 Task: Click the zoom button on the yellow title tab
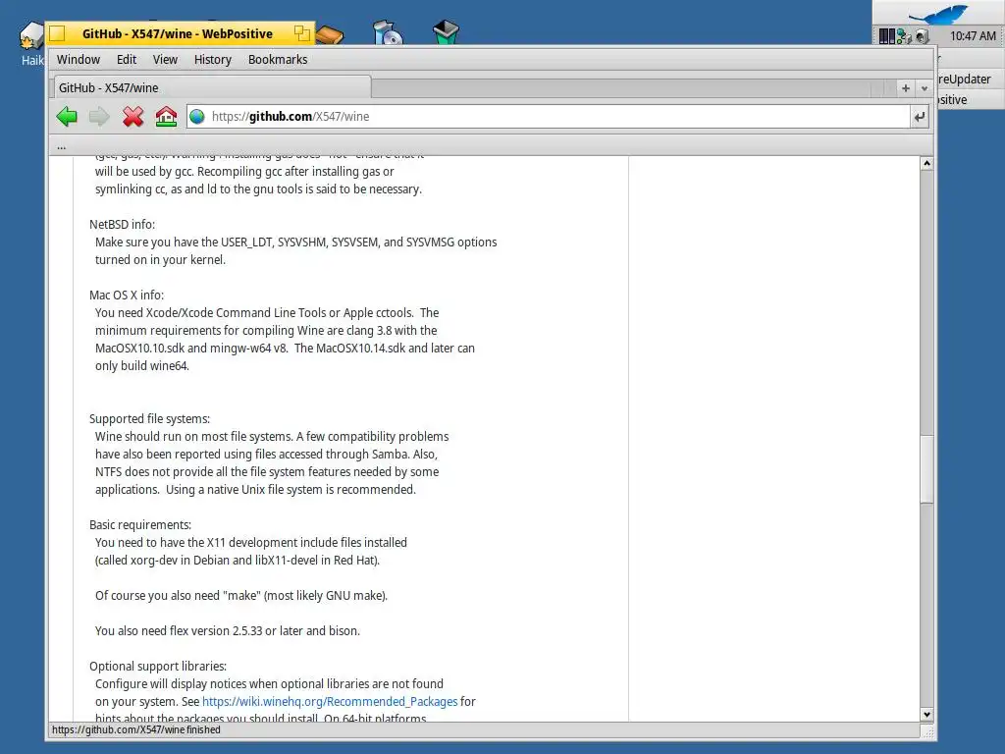tap(301, 33)
